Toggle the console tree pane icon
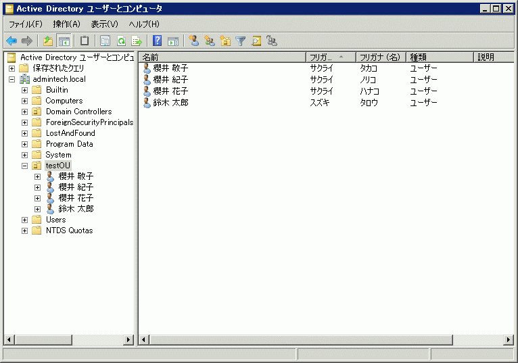 point(64,41)
